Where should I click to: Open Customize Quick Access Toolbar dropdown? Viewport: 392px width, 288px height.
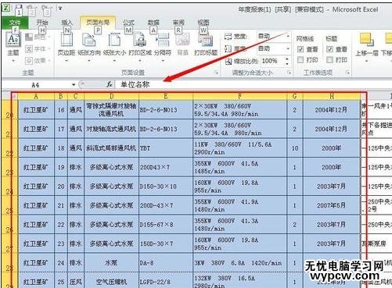point(60,9)
